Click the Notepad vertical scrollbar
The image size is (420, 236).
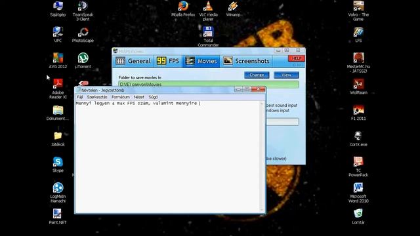point(262,157)
